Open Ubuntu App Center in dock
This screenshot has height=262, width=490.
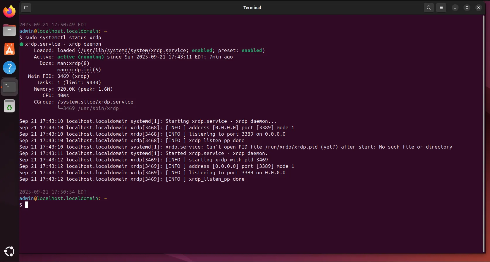click(9, 49)
